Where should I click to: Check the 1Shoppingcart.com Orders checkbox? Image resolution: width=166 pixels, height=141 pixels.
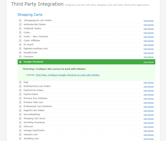(x=20, y=21)
